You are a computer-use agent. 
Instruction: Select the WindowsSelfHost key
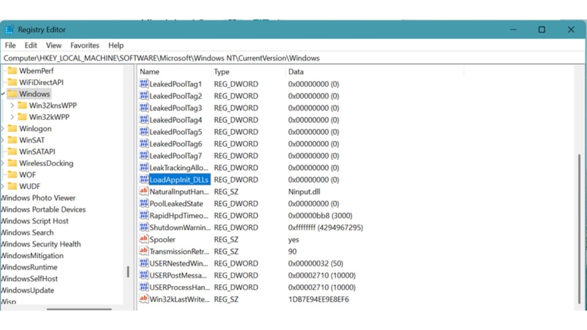pos(29,279)
